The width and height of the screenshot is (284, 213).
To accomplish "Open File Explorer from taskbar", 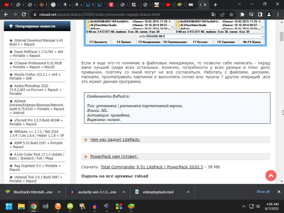I will tap(21, 206).
